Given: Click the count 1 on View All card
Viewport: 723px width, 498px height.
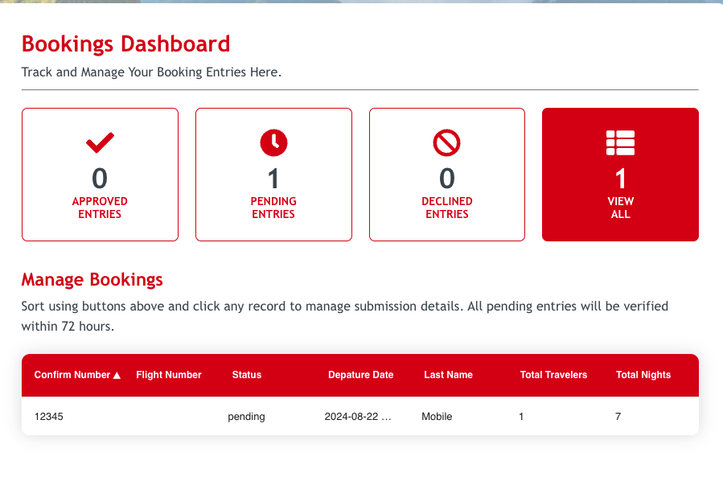Looking at the screenshot, I should pyautogui.click(x=620, y=179).
